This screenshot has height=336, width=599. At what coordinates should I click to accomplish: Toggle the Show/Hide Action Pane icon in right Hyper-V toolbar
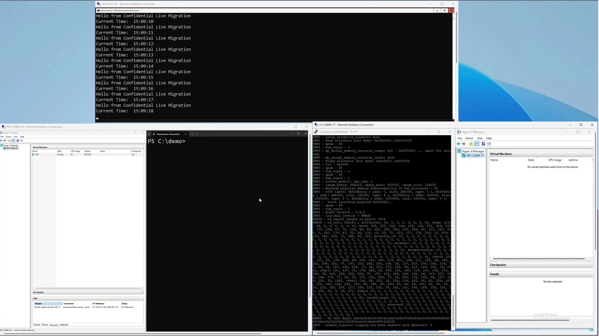click(489, 144)
